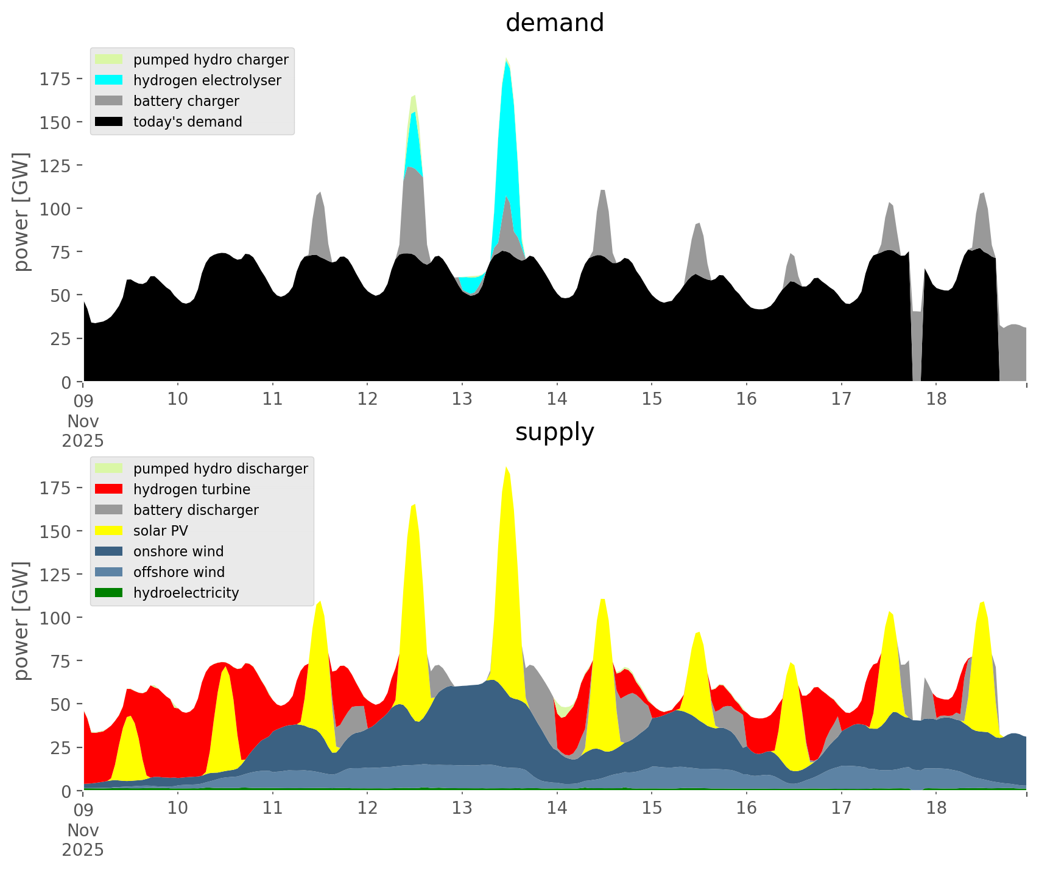This screenshot has width=1039, height=871.
Task: Click the supply chart's power [GW] axis label
Action: [x=21, y=621]
